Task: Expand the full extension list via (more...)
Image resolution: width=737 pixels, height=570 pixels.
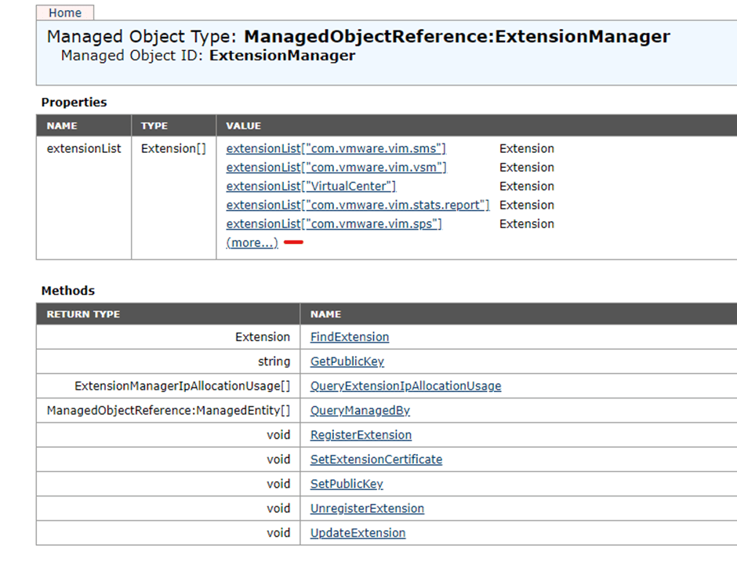Action: click(252, 242)
